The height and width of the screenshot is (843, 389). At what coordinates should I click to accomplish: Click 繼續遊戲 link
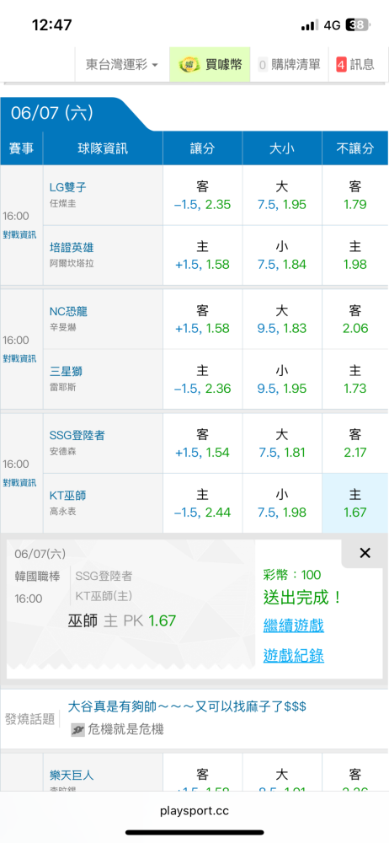[293, 626]
